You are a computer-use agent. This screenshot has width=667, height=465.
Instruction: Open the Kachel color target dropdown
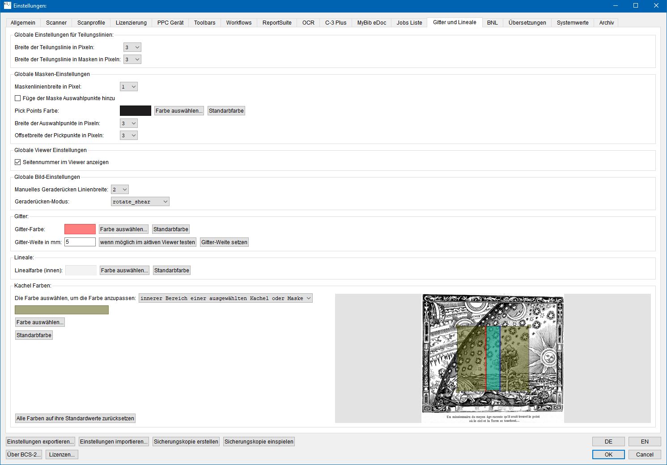pyautogui.click(x=225, y=298)
